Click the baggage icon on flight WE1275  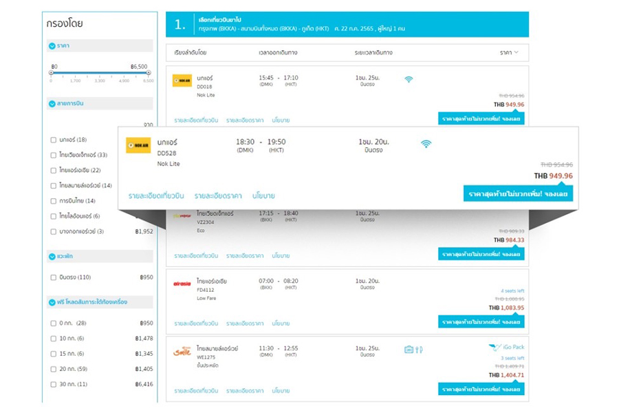409,350
